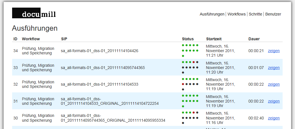Image resolution: width=295 pixels, height=129 pixels.
Task: Click the Ausführungen page heading
Action: (x=35, y=28)
